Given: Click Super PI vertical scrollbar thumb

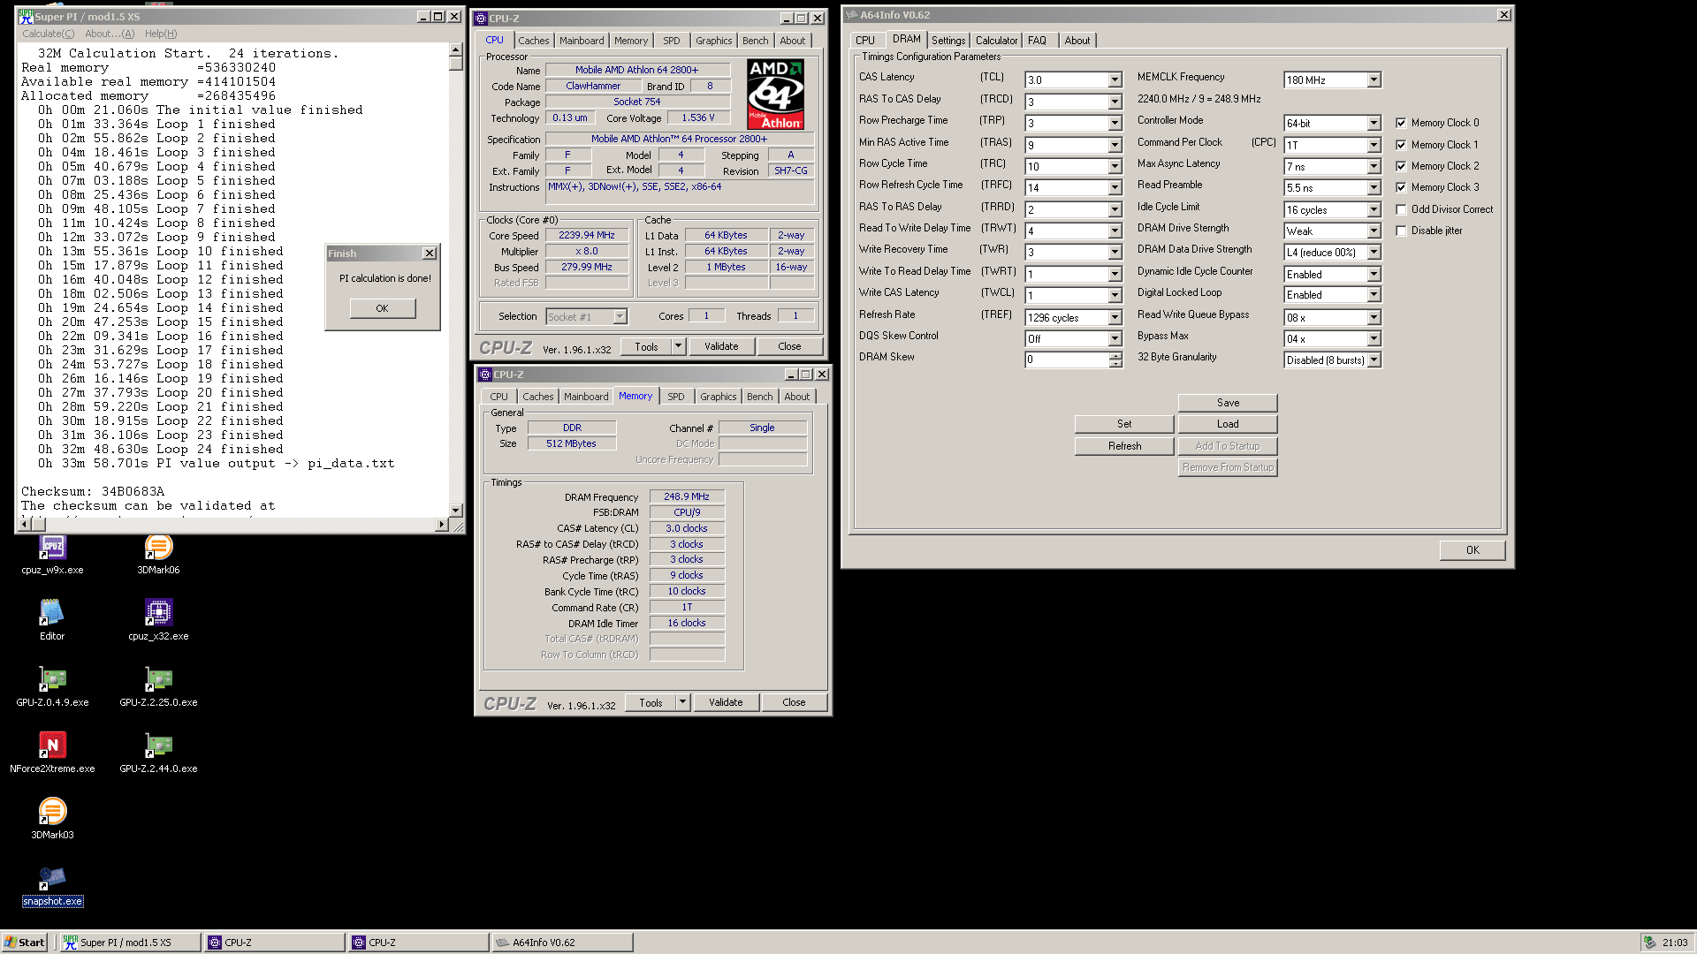Looking at the screenshot, I should (456, 63).
